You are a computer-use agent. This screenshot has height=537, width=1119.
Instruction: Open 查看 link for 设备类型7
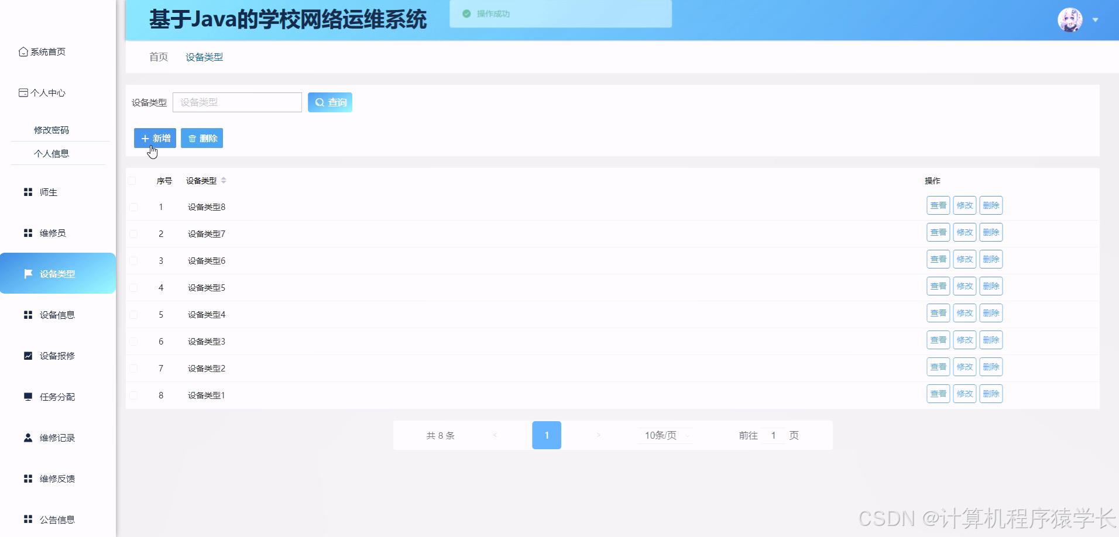938,232
